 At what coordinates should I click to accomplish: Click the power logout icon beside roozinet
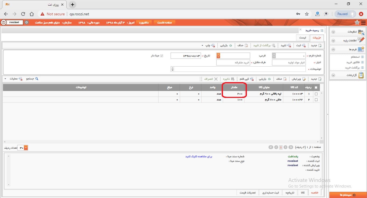(3, 23)
